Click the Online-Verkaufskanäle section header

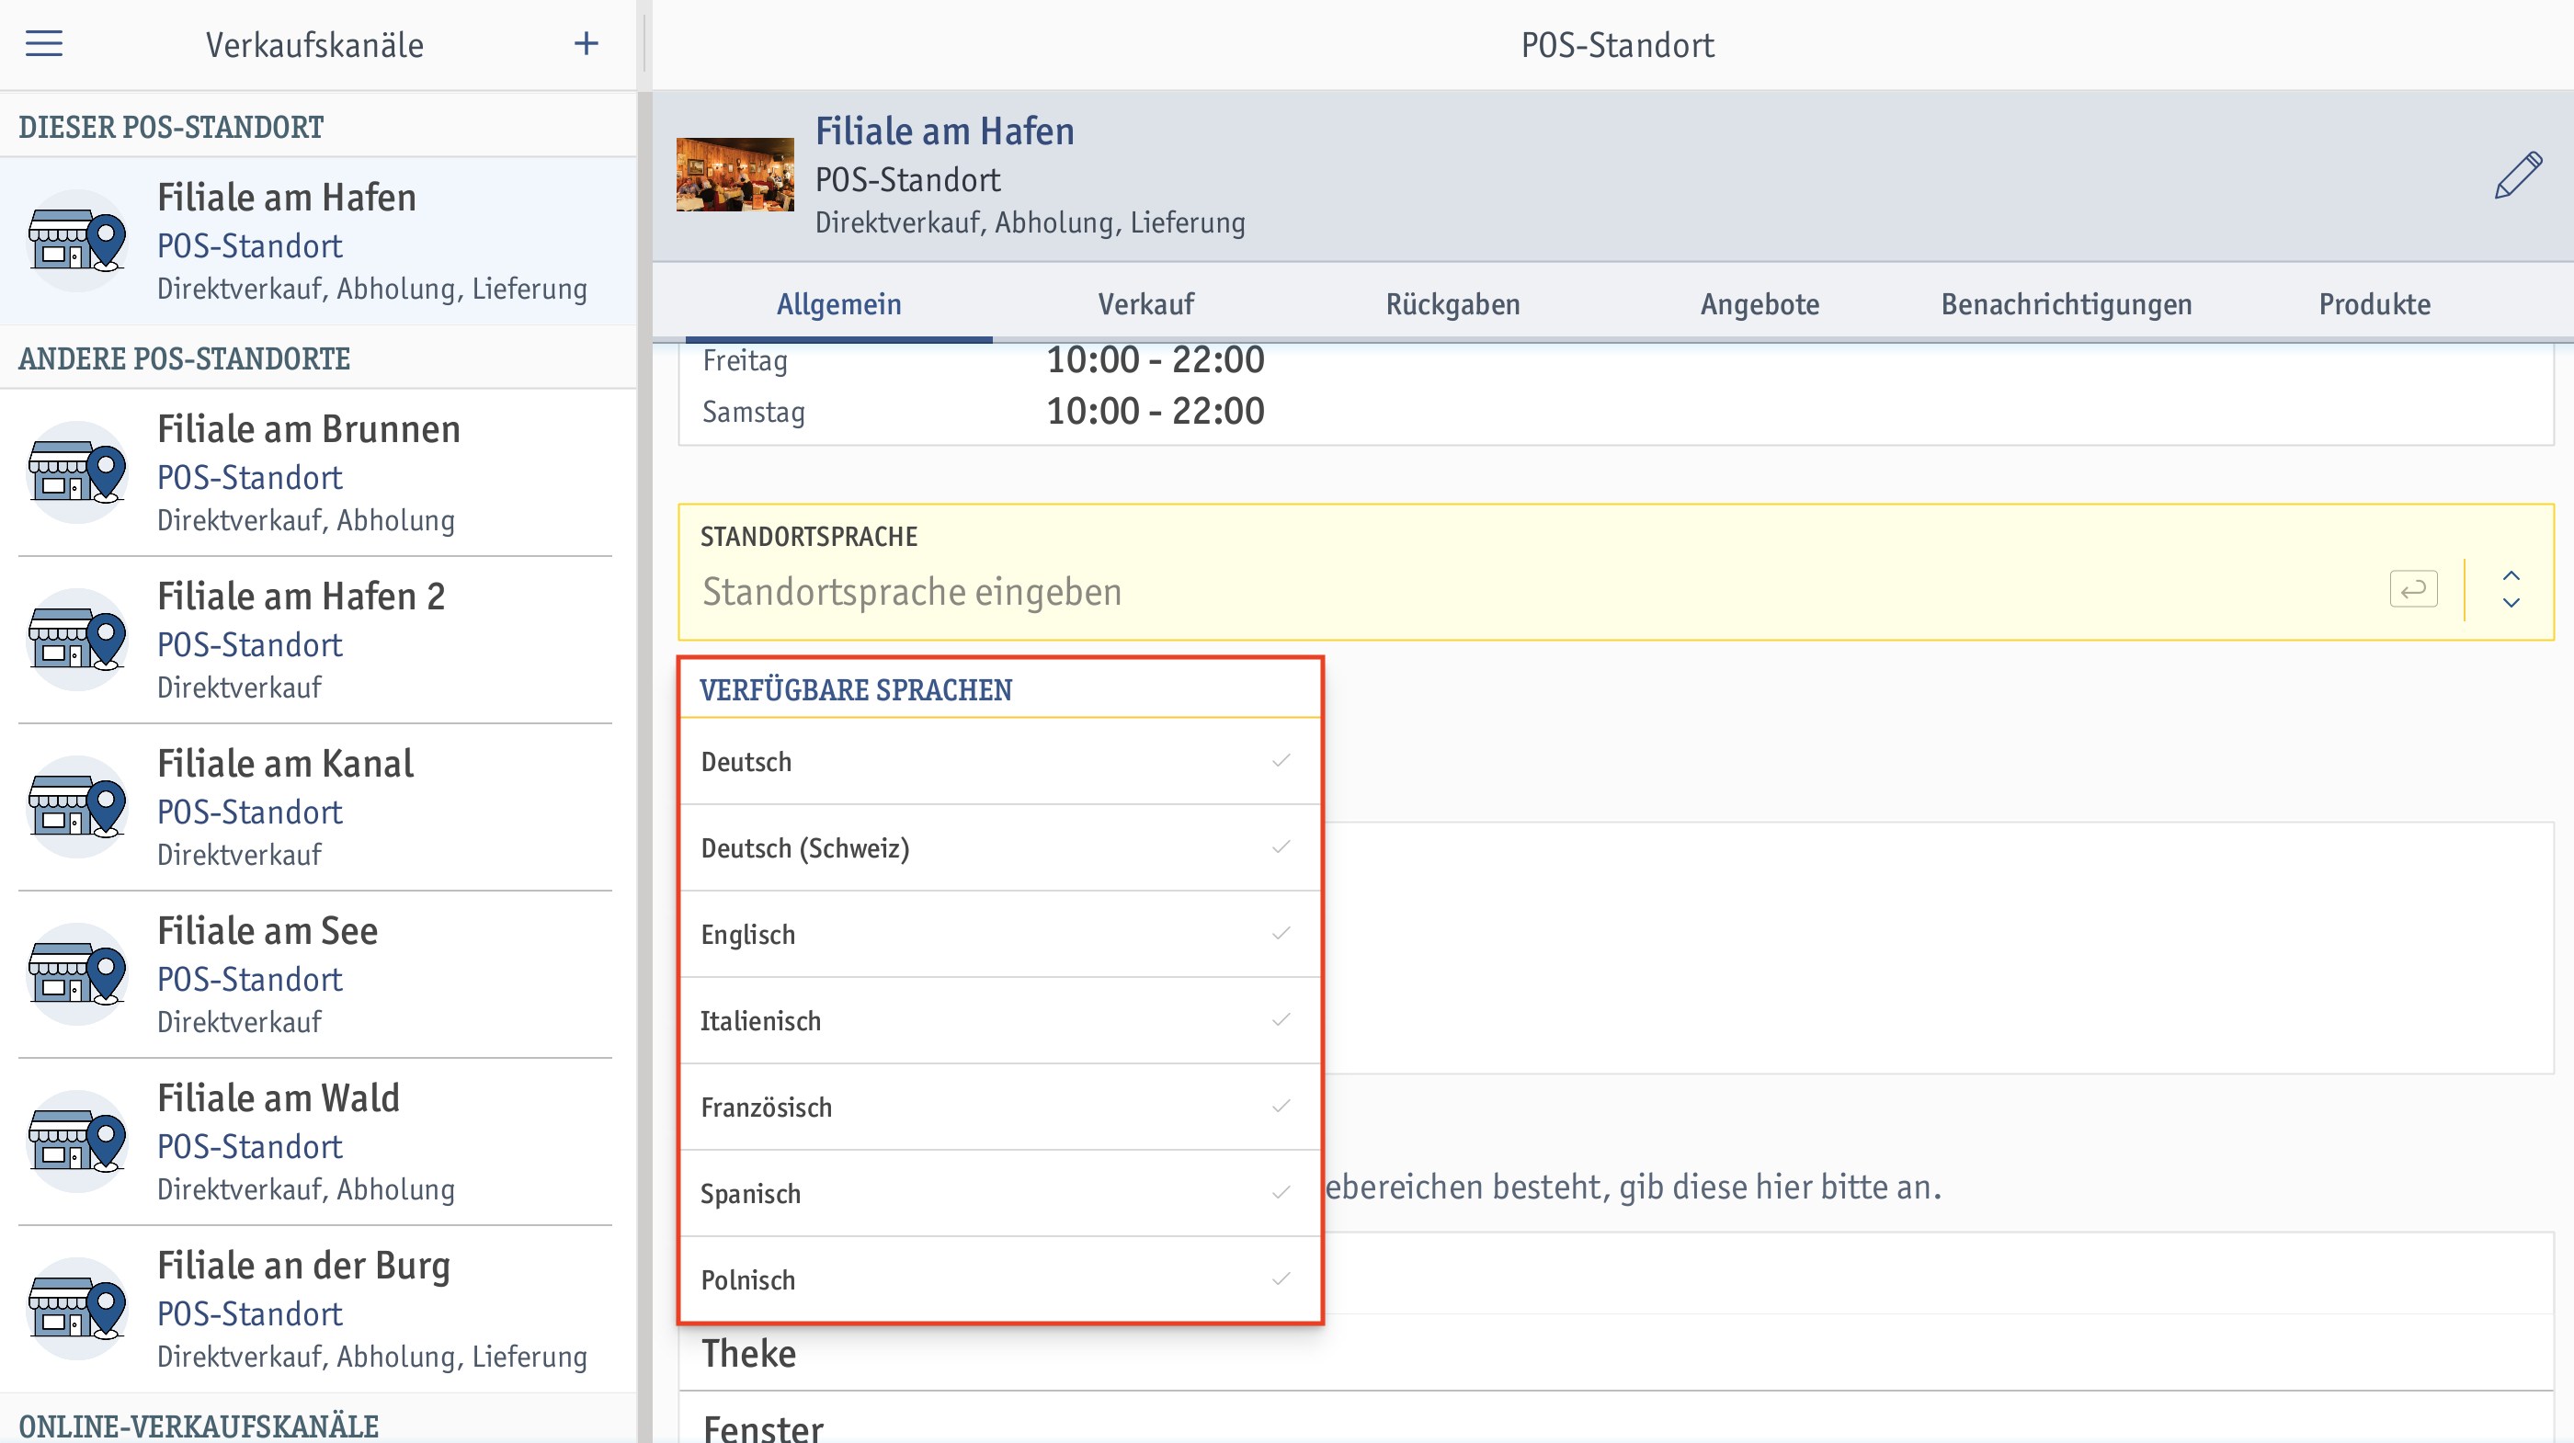point(198,1426)
